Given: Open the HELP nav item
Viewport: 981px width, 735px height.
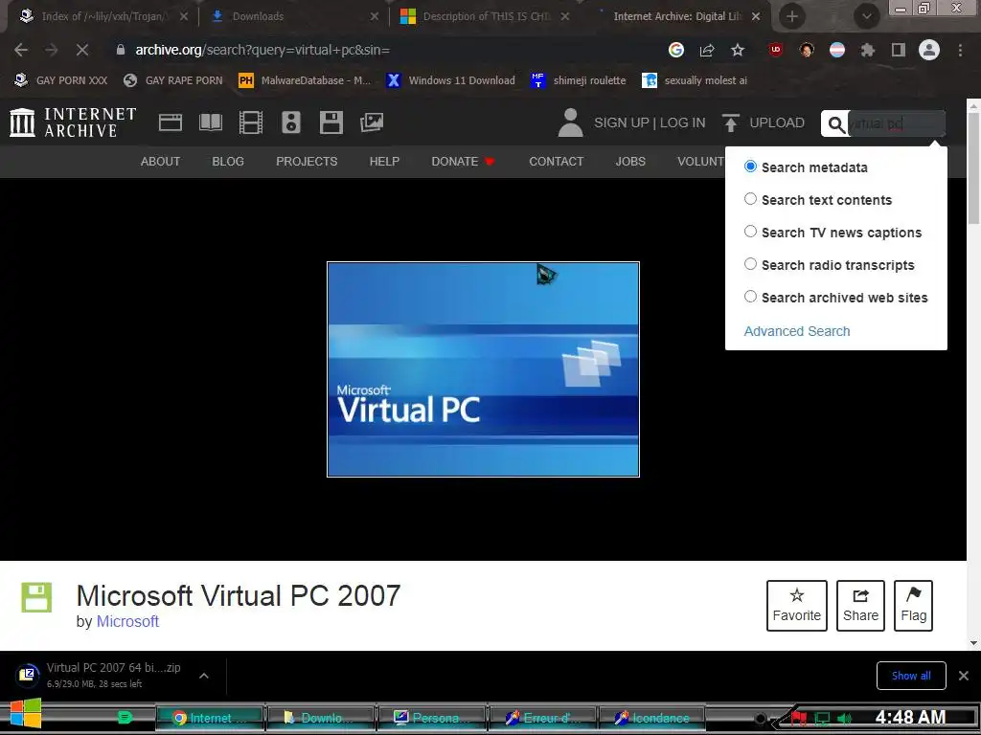Looking at the screenshot, I should [x=384, y=161].
